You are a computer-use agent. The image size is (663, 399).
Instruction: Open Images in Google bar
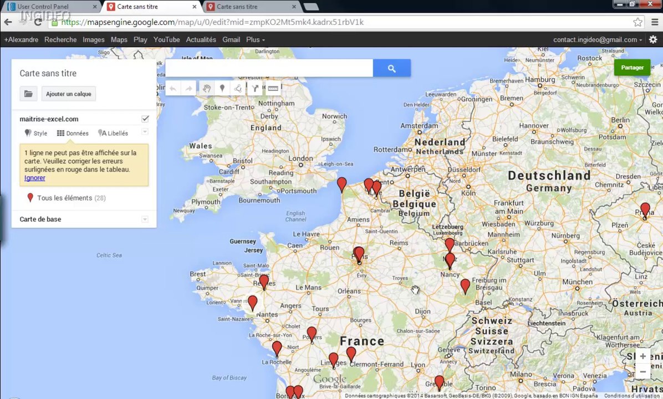tap(94, 39)
